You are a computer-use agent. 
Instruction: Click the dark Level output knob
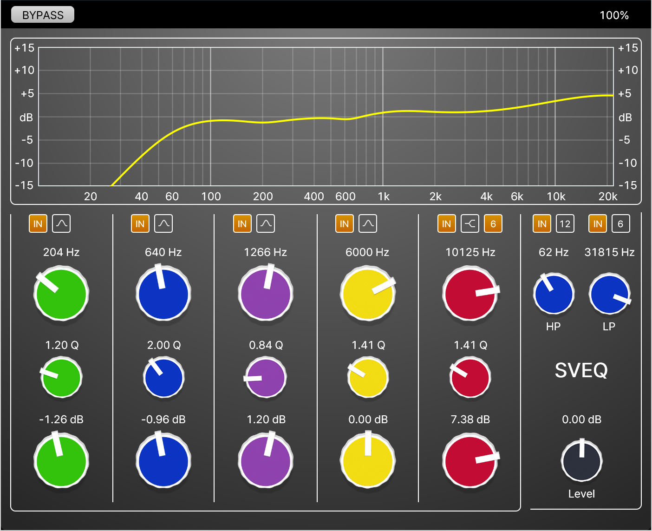[581, 461]
